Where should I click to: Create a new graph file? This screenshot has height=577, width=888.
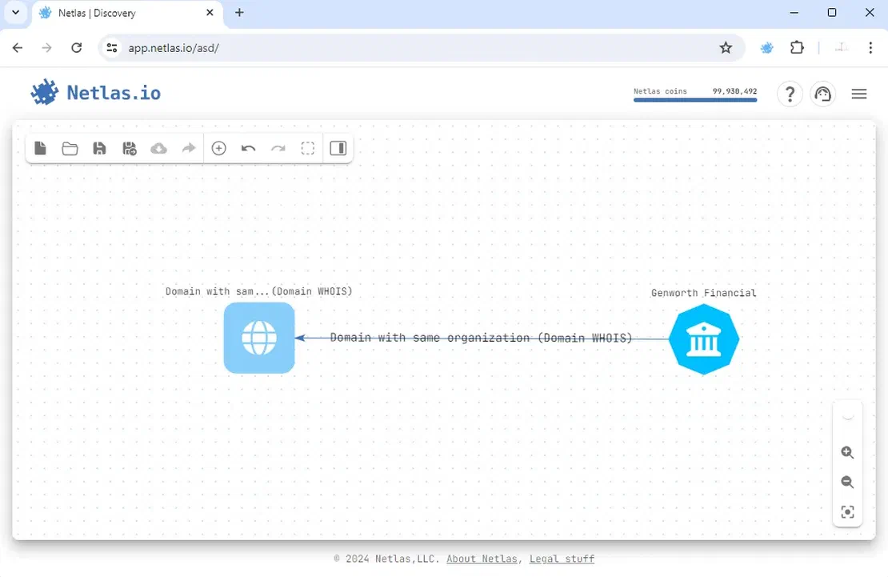[40, 148]
